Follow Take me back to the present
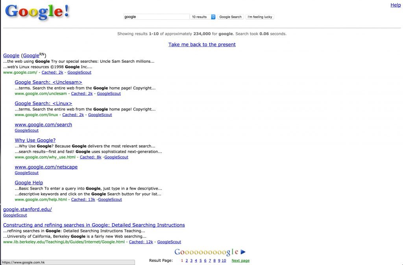 tap(202, 44)
